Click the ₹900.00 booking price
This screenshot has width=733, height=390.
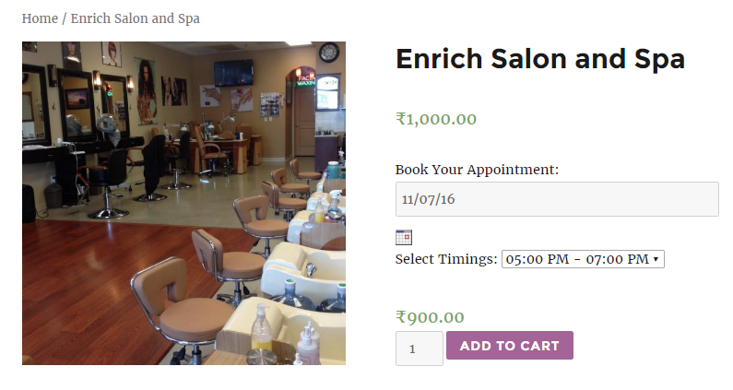point(430,317)
